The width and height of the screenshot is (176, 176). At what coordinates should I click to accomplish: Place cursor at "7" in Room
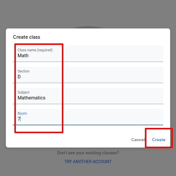pos(19,119)
